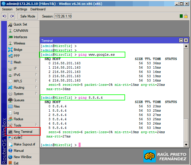The height and width of the screenshot is (165, 191).
Task: Click the Terminal scrollbar up arrow
Action: 186,46
